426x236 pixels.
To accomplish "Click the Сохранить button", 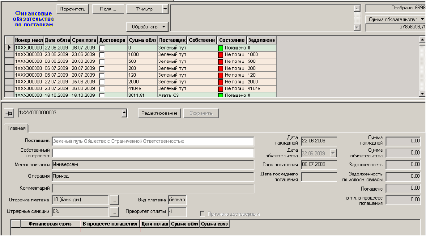I will coord(201,113).
